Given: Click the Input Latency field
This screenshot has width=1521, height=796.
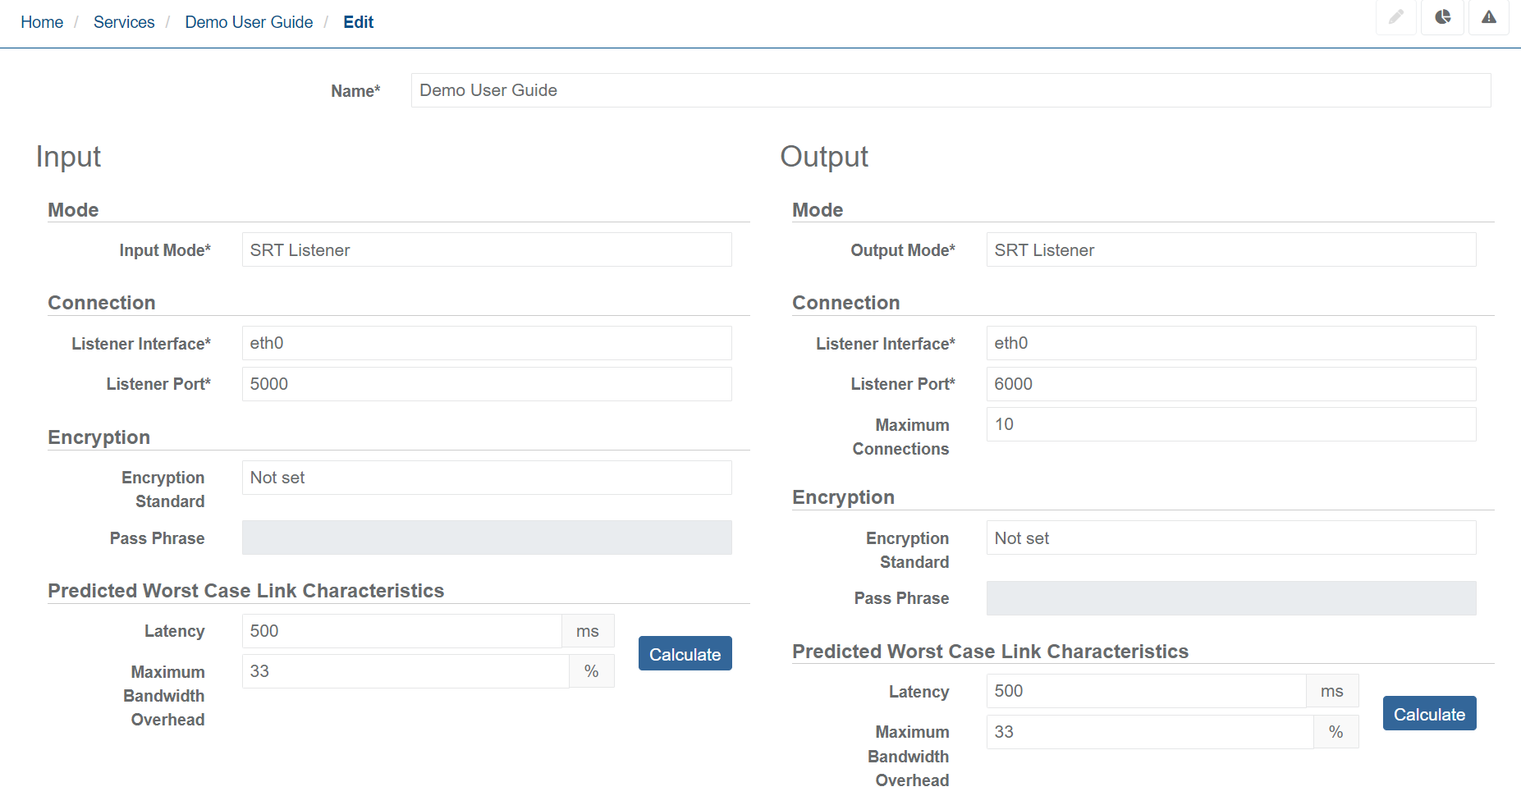Looking at the screenshot, I should [401, 631].
